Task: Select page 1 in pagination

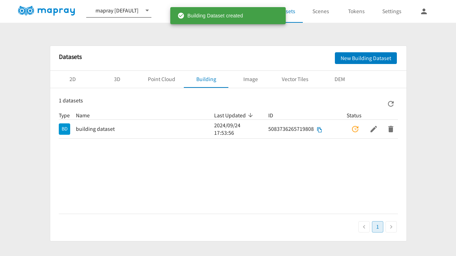Action: pyautogui.click(x=377, y=227)
